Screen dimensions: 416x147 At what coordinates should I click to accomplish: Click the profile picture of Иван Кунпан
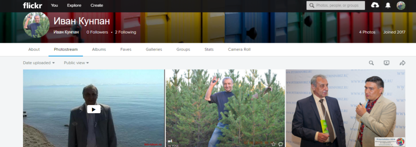click(x=36, y=25)
